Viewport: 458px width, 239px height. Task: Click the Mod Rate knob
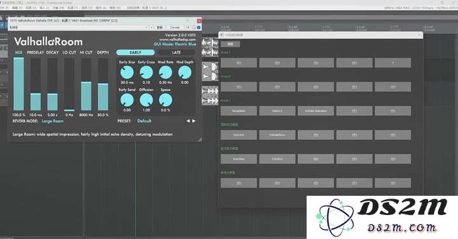(x=165, y=72)
